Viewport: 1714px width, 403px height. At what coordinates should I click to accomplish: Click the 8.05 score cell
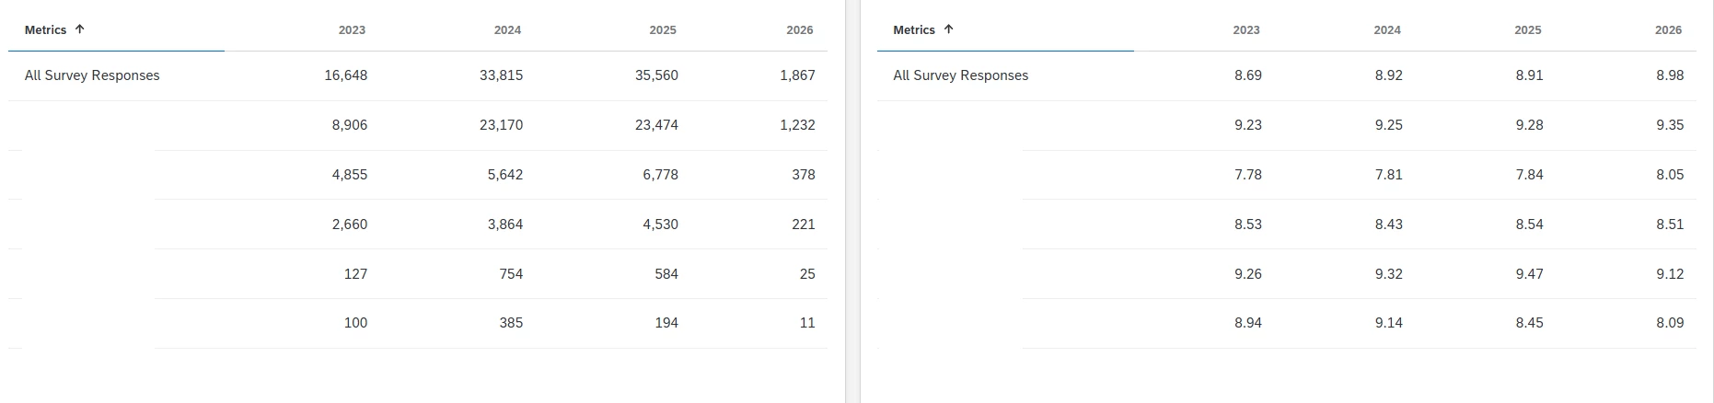pos(1670,175)
